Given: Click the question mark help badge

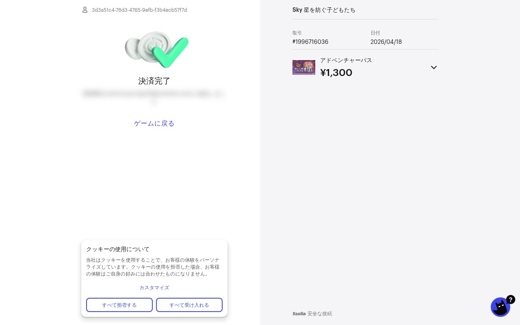Looking at the screenshot, I should point(511,299).
